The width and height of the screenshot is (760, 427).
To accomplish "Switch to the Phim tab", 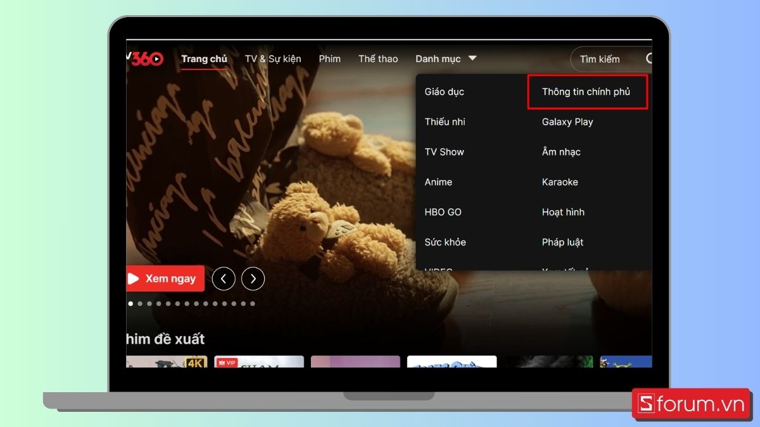I will (329, 58).
